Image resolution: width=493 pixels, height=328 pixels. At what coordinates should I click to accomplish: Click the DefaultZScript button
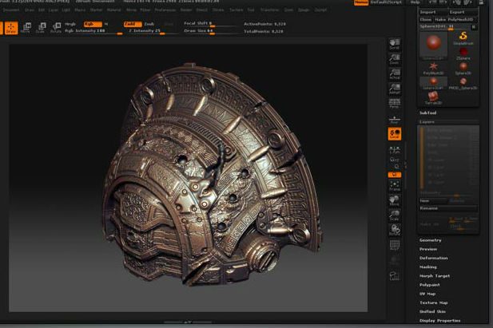[x=387, y=2]
